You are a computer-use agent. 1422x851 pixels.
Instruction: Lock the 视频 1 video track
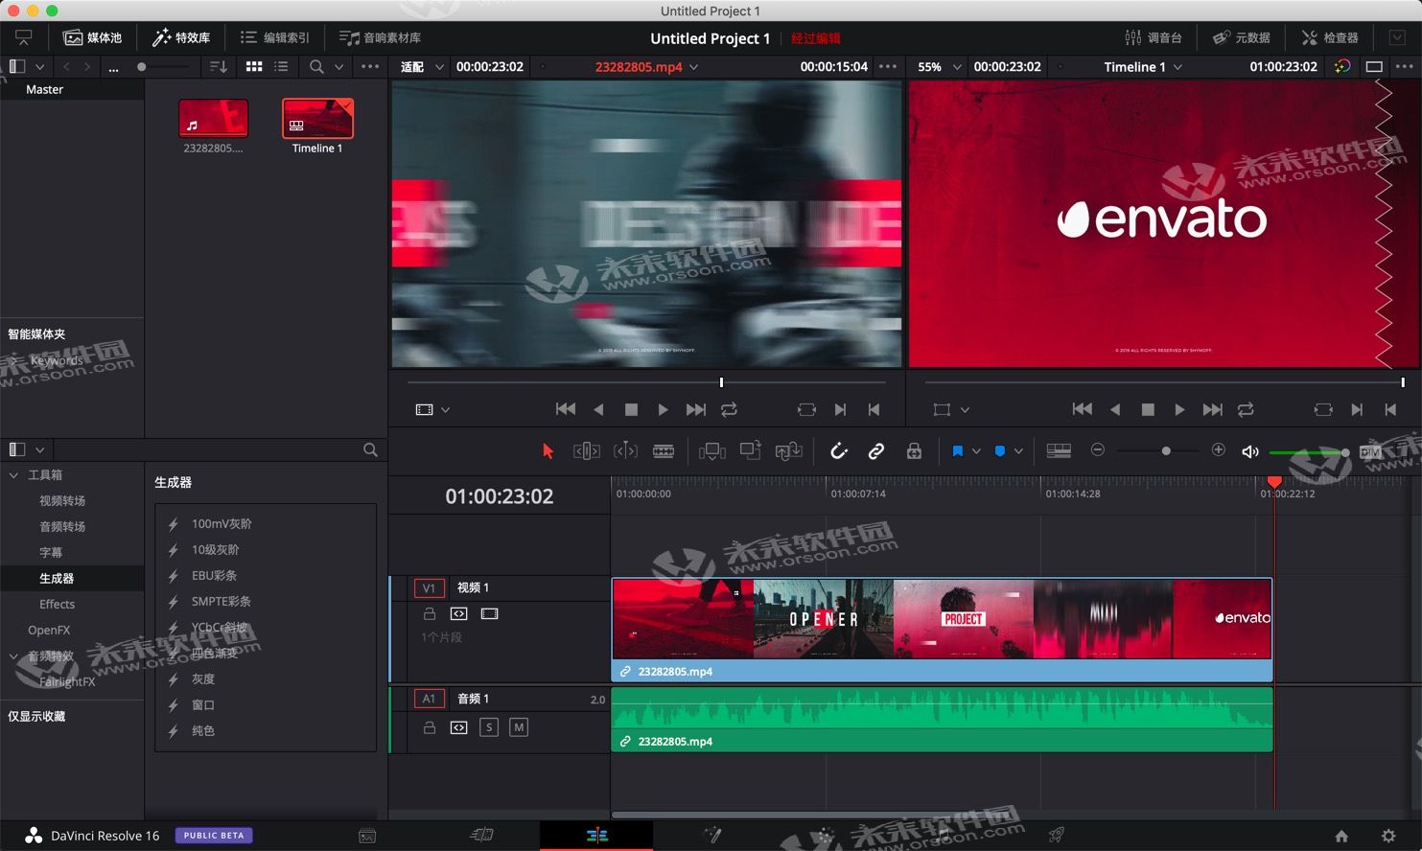430,614
